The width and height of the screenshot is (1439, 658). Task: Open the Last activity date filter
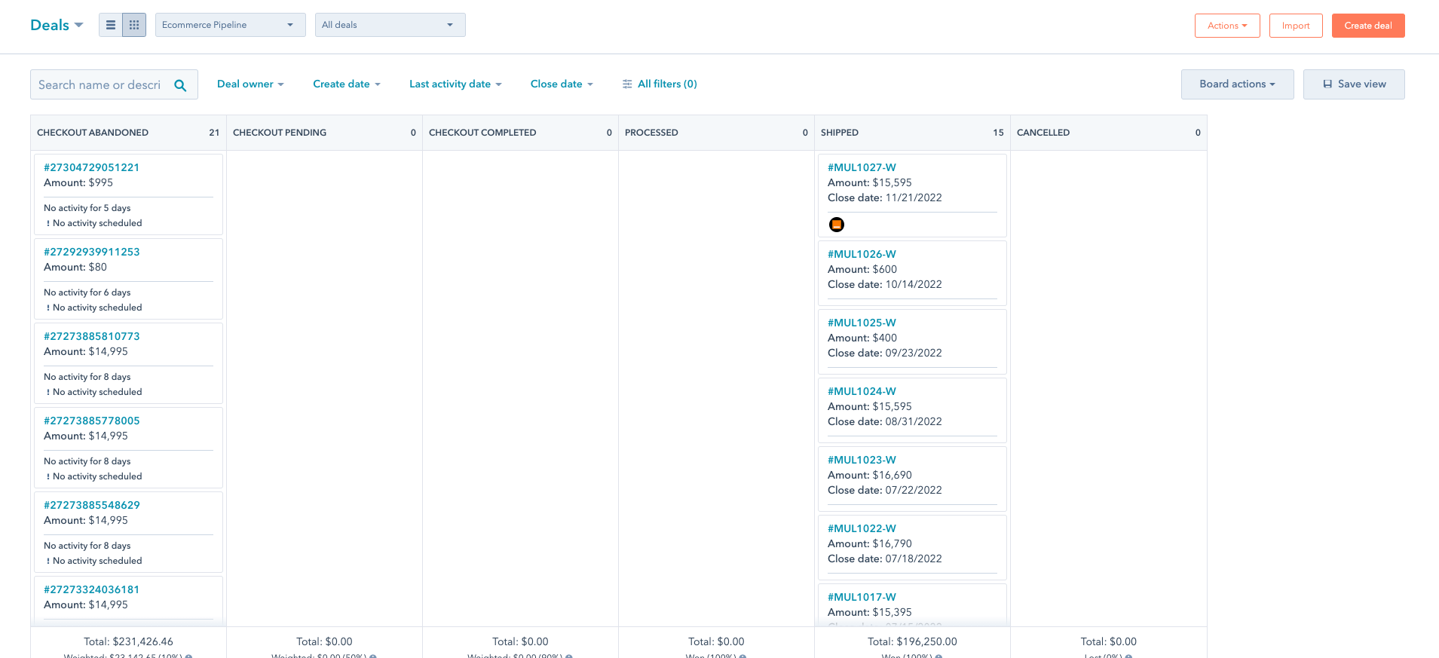pos(455,84)
